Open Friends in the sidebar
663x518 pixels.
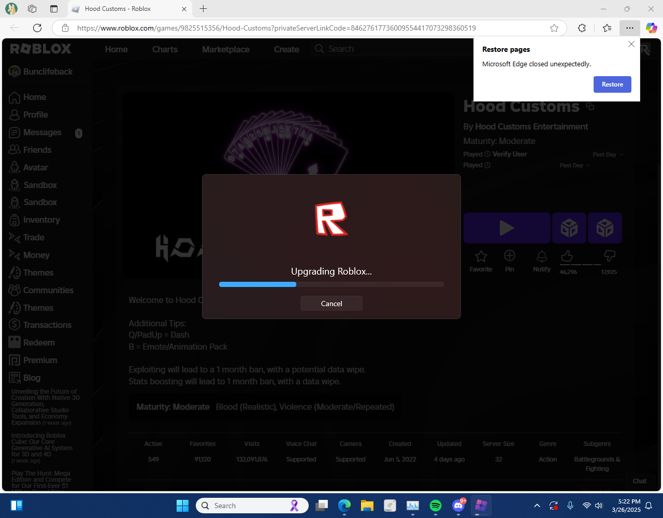(x=30, y=150)
